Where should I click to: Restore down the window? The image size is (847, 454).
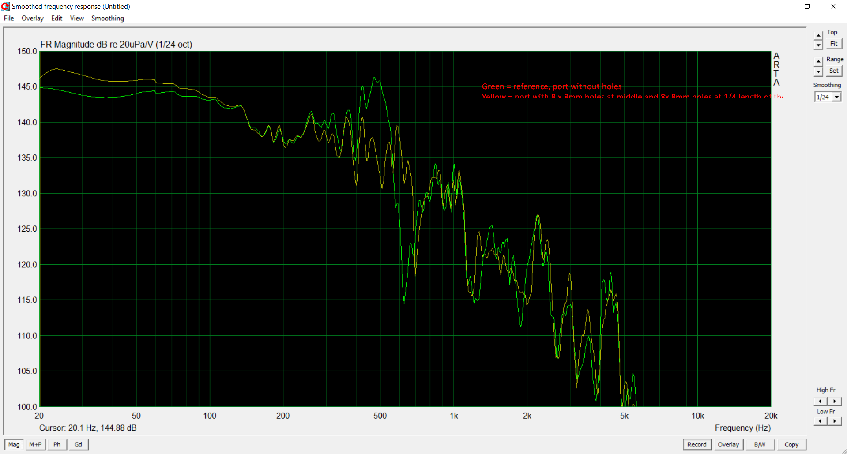(x=807, y=6)
